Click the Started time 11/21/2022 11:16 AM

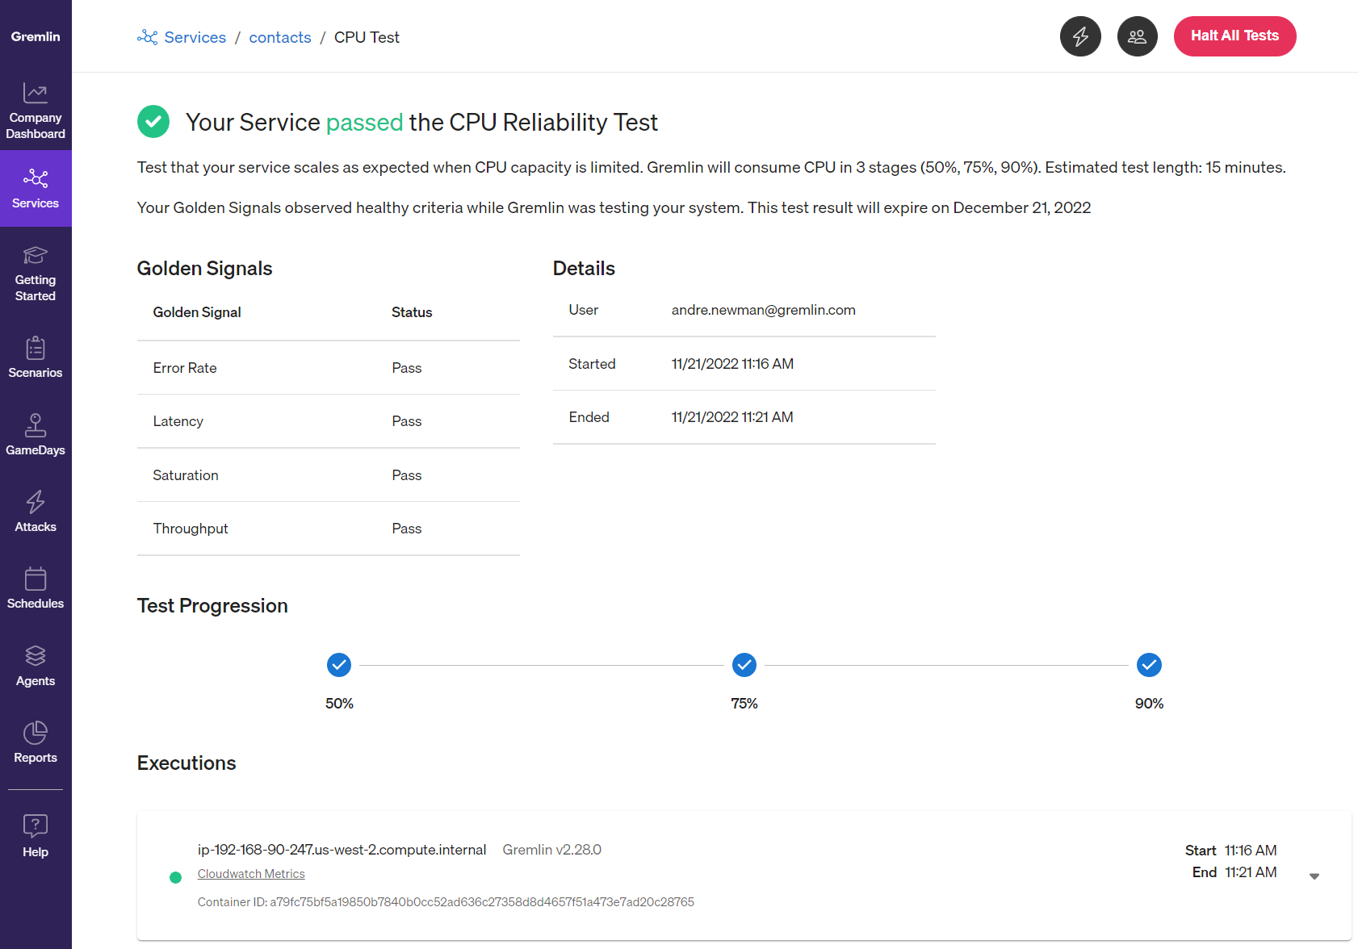tap(732, 364)
